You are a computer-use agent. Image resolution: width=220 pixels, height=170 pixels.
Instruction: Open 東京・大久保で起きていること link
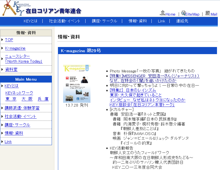136,95
